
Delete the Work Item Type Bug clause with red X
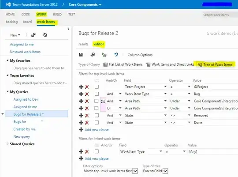pos(87,94)
